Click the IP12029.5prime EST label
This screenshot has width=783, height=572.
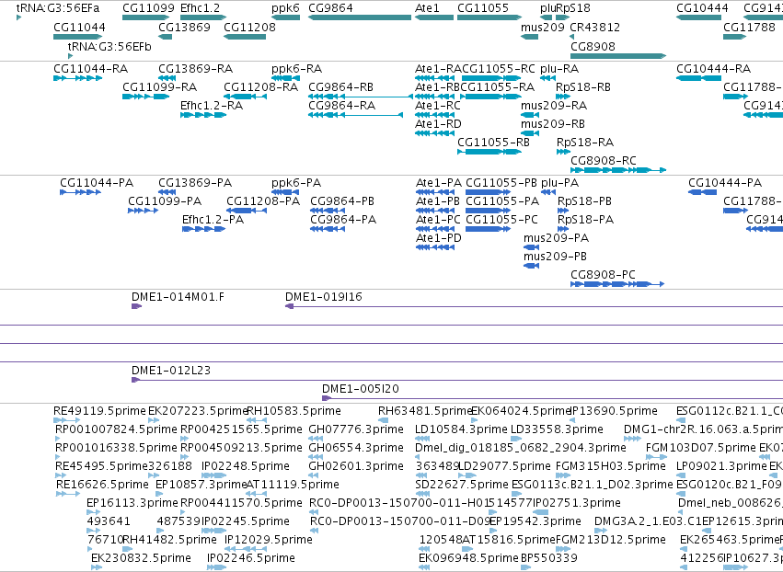click(x=268, y=540)
